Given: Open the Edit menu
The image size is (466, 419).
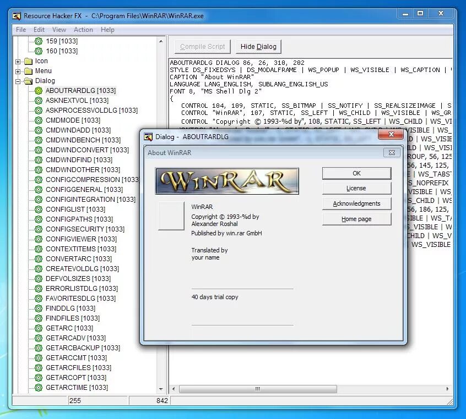Looking at the screenshot, I should [39, 30].
